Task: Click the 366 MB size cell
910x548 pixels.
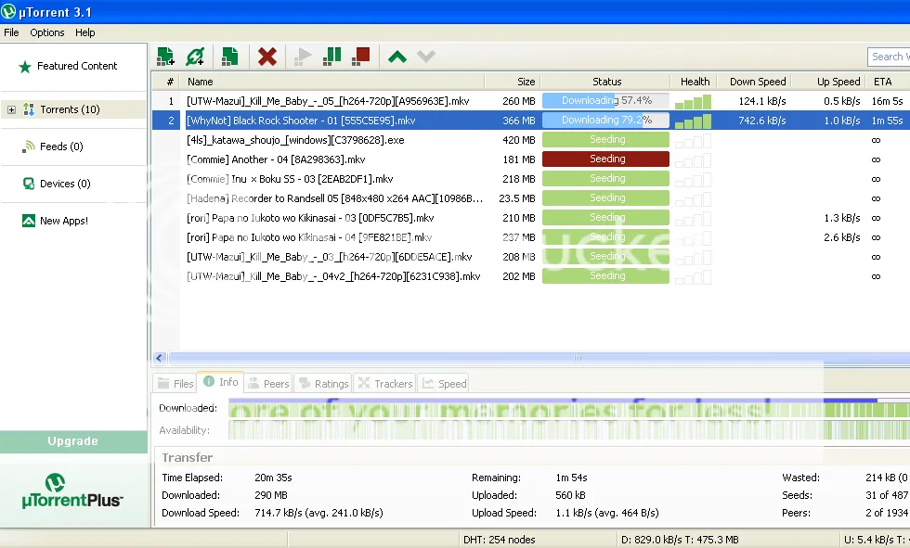Action: [x=519, y=121]
